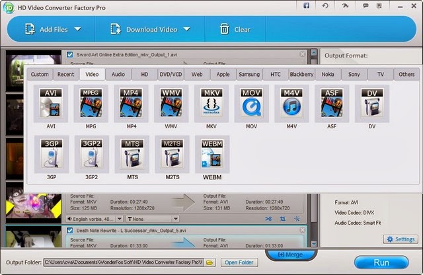Uncheck Death Note Rewrite file checkbox
The height and width of the screenshot is (275, 423).
(70, 231)
